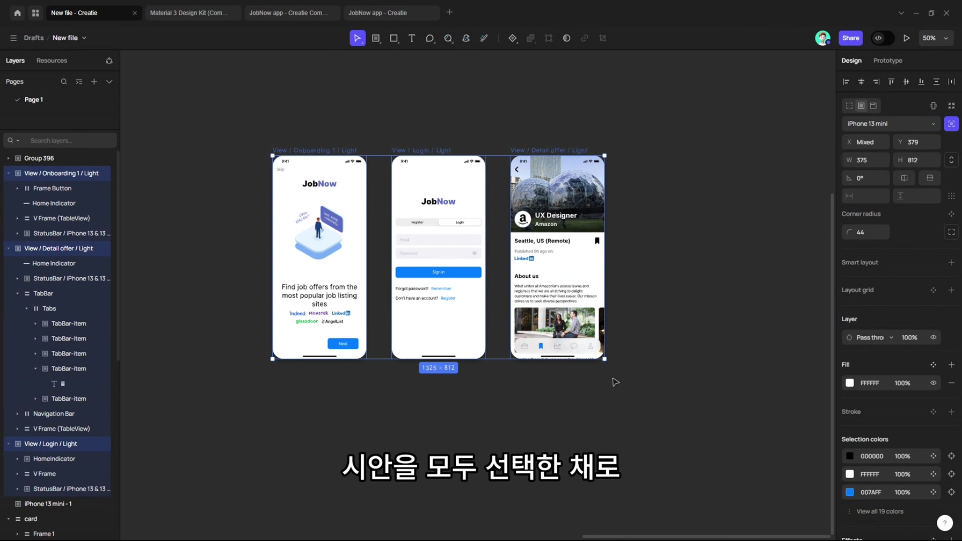The height and width of the screenshot is (541, 962).
Task: Click the create component diamond icon
Action: click(x=513, y=38)
